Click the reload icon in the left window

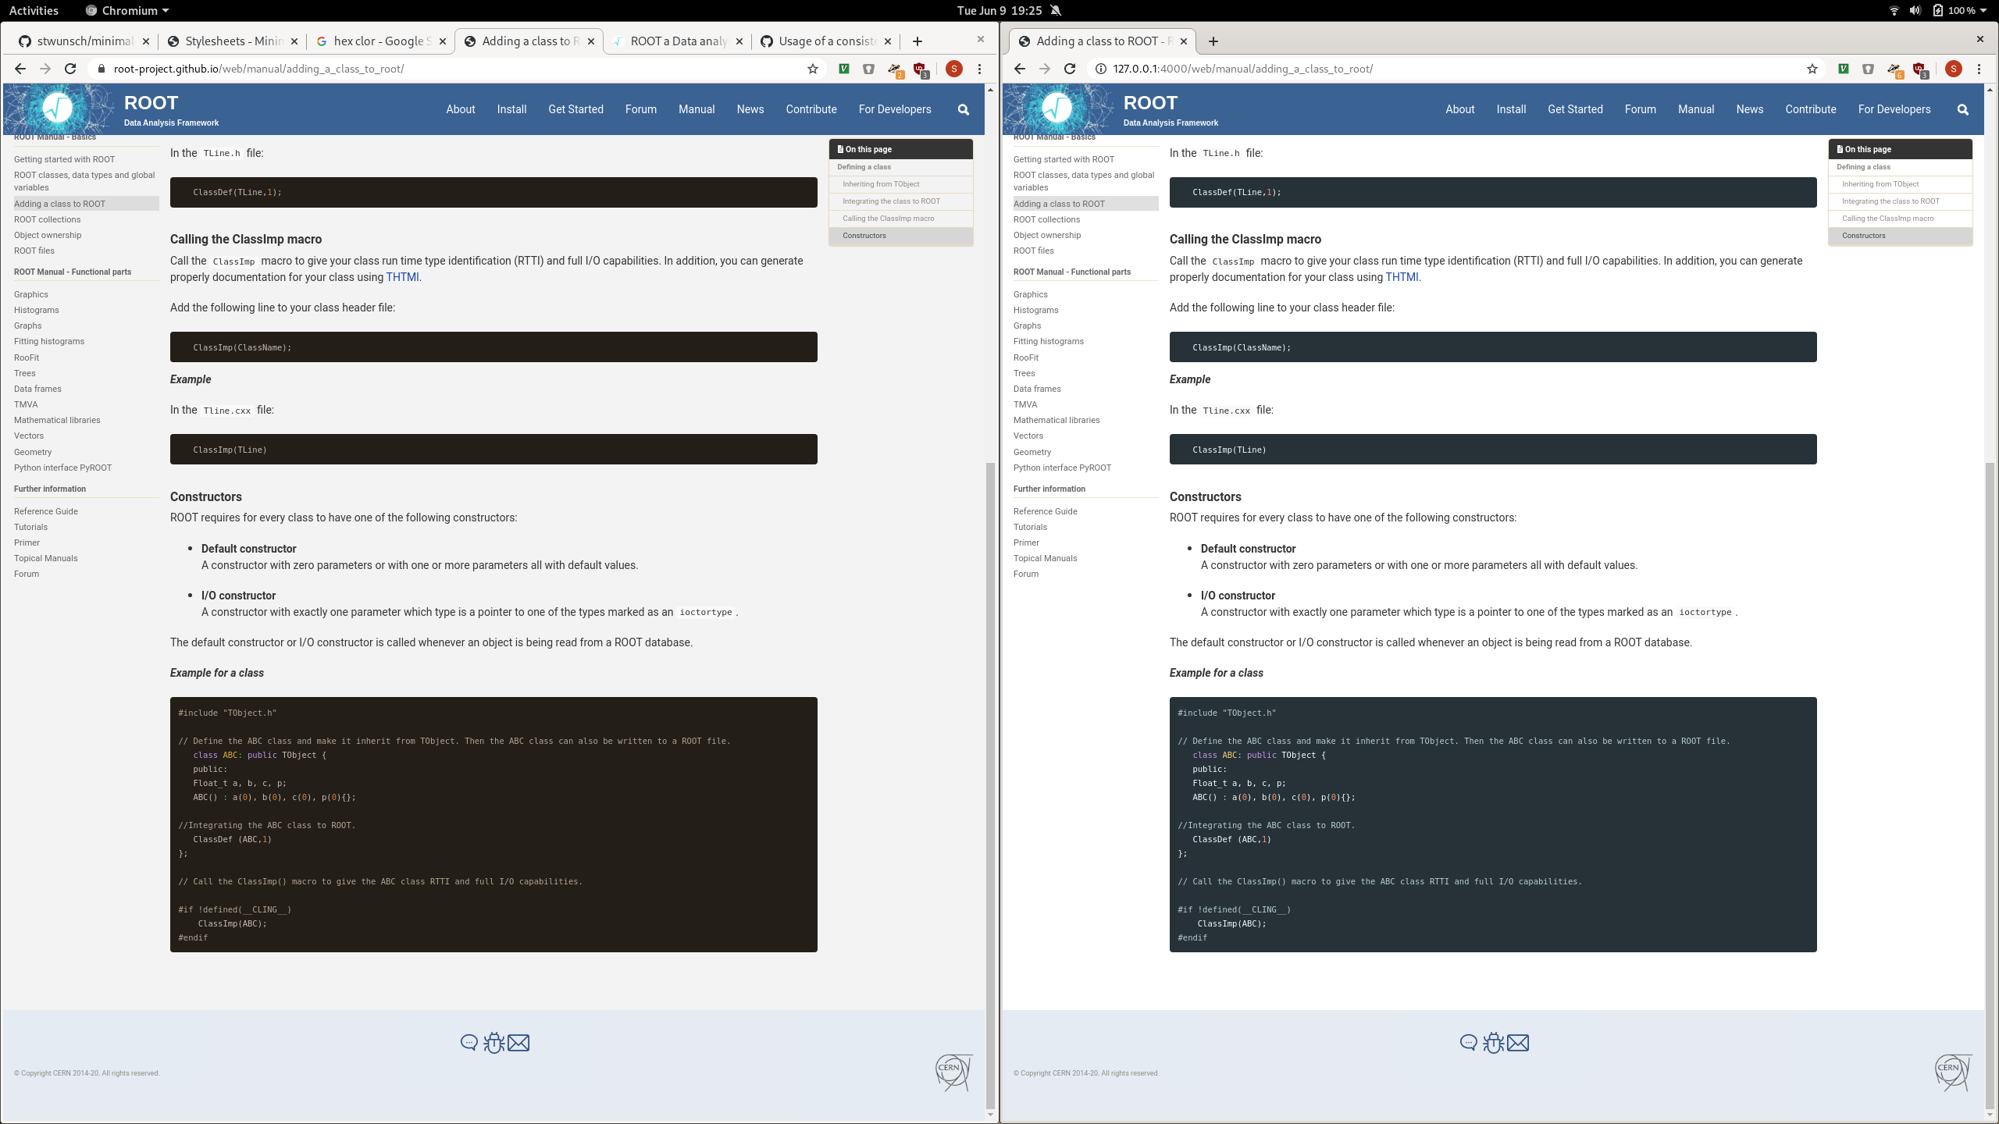pos(69,69)
